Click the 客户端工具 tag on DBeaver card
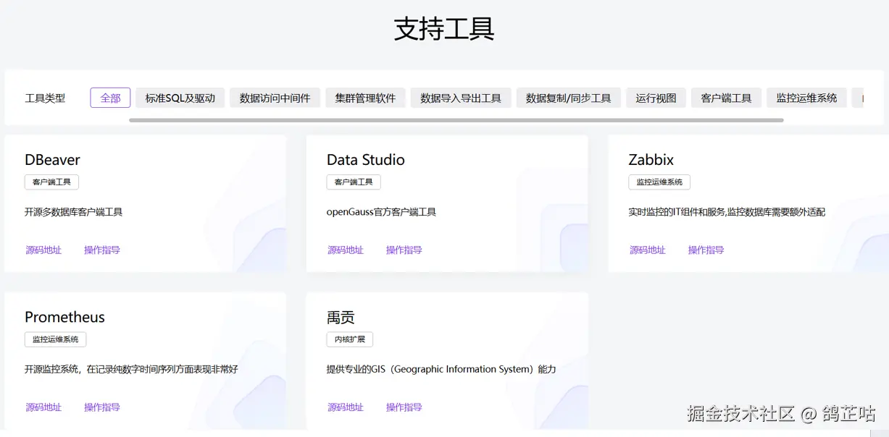Viewport: 889px width, 437px height. tap(51, 182)
